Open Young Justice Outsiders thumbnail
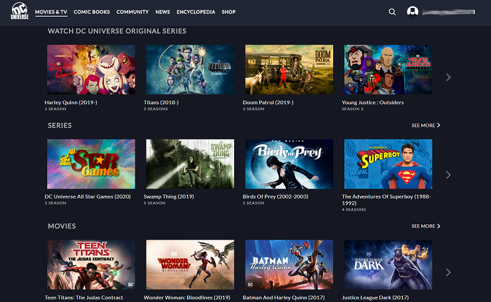 (x=388, y=70)
